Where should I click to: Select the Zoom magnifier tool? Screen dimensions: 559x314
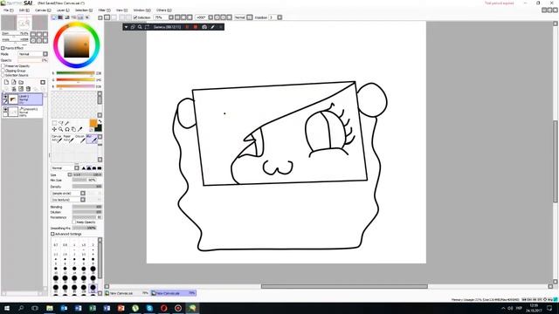pos(61,129)
